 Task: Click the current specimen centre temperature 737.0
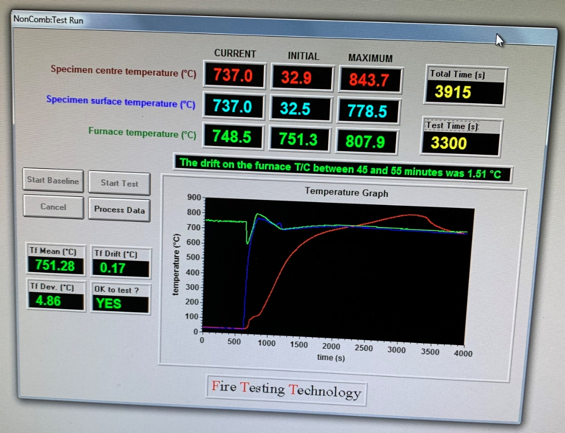coord(234,76)
